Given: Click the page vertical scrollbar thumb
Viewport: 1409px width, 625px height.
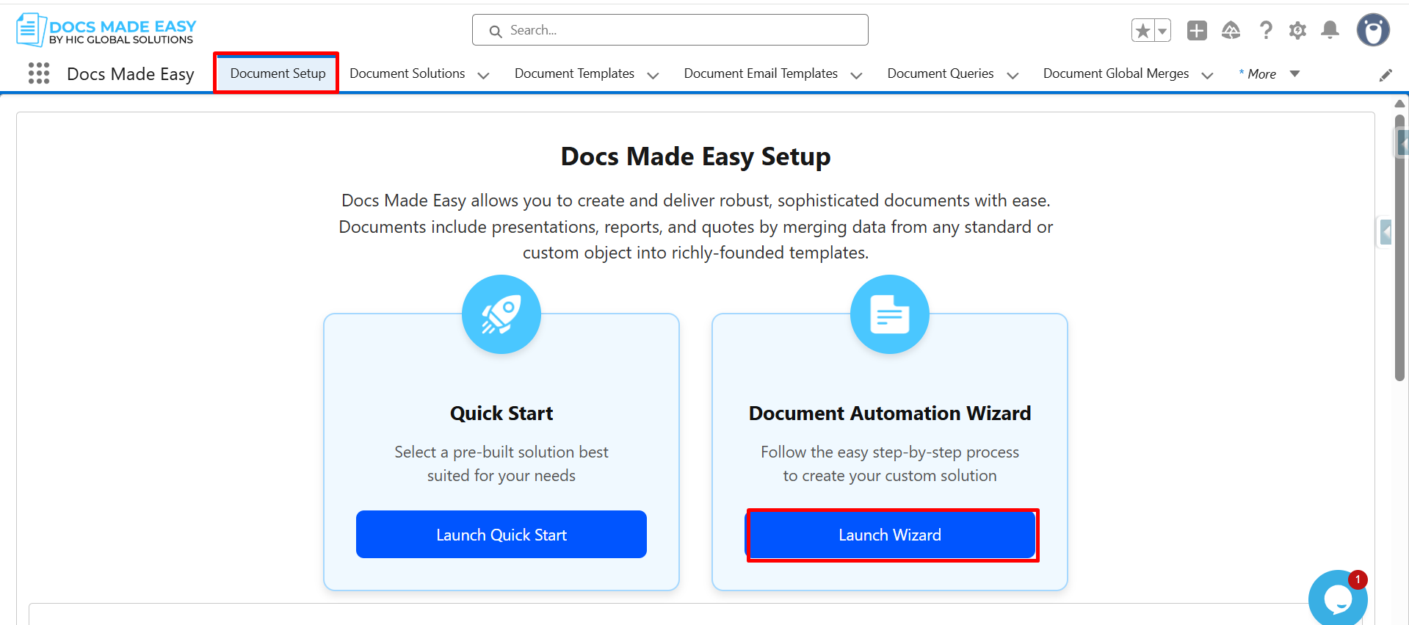Looking at the screenshot, I should pyautogui.click(x=1400, y=248).
